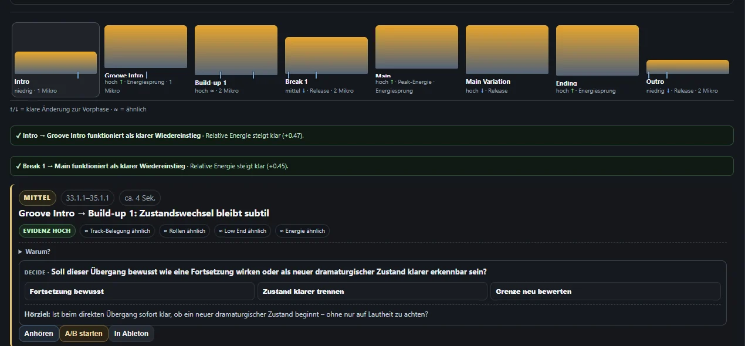Choose the 'Fortsetzung bewusst' decision option
This screenshot has width=745, height=346.
pyautogui.click(x=140, y=291)
